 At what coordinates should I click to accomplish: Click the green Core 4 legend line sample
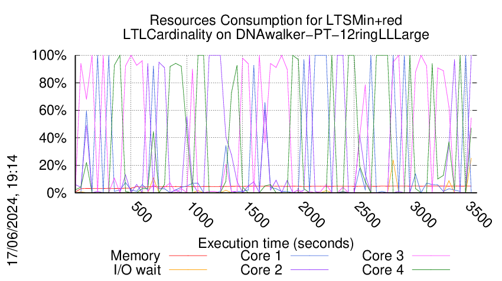(x=431, y=269)
